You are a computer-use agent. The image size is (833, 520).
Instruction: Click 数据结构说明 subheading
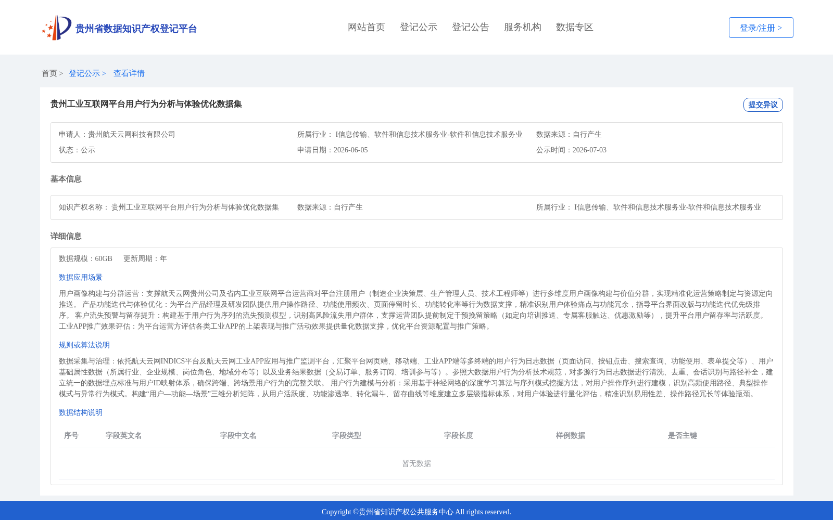[x=81, y=412]
